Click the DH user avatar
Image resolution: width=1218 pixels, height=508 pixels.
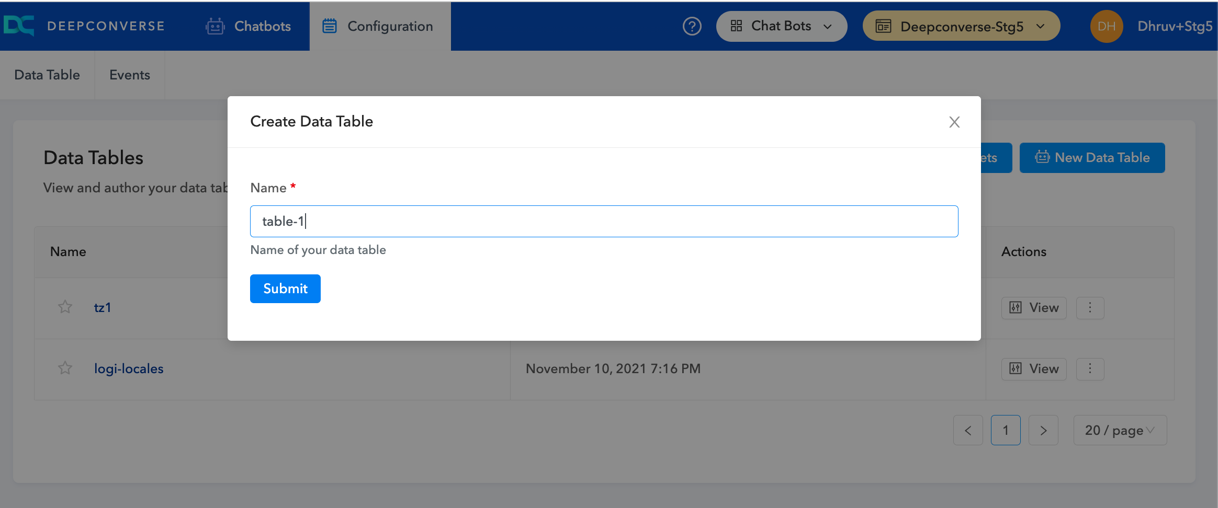(x=1106, y=26)
